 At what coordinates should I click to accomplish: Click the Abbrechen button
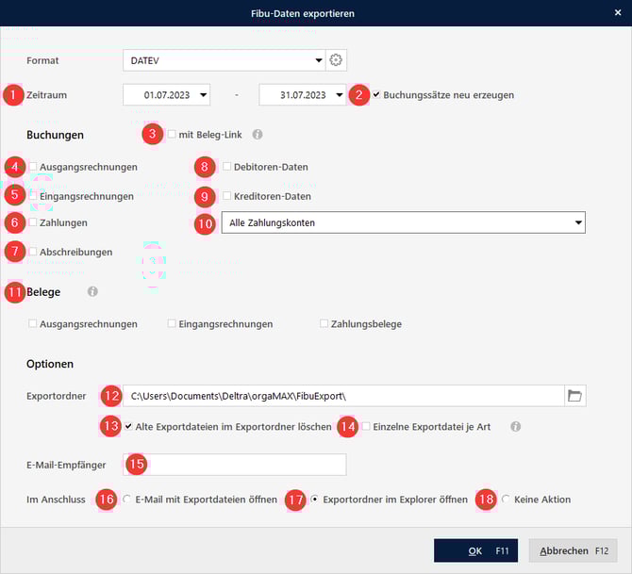coord(574,550)
